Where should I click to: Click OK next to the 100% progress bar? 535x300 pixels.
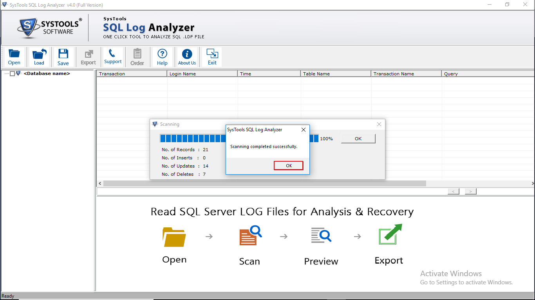pyautogui.click(x=358, y=139)
